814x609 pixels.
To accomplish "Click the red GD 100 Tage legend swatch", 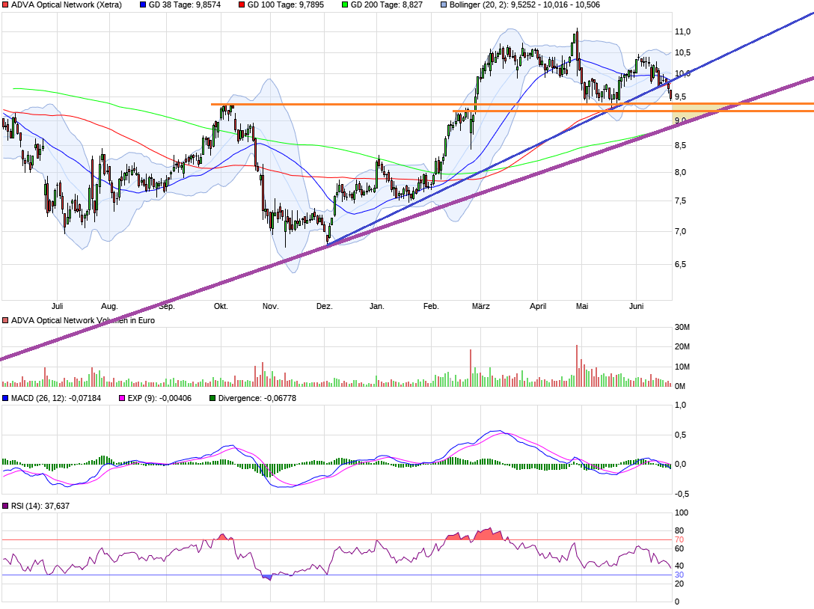I will [x=242, y=4].
